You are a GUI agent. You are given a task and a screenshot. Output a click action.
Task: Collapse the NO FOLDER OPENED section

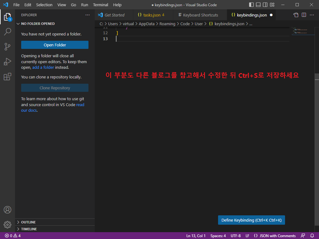pyautogui.click(x=55, y=24)
